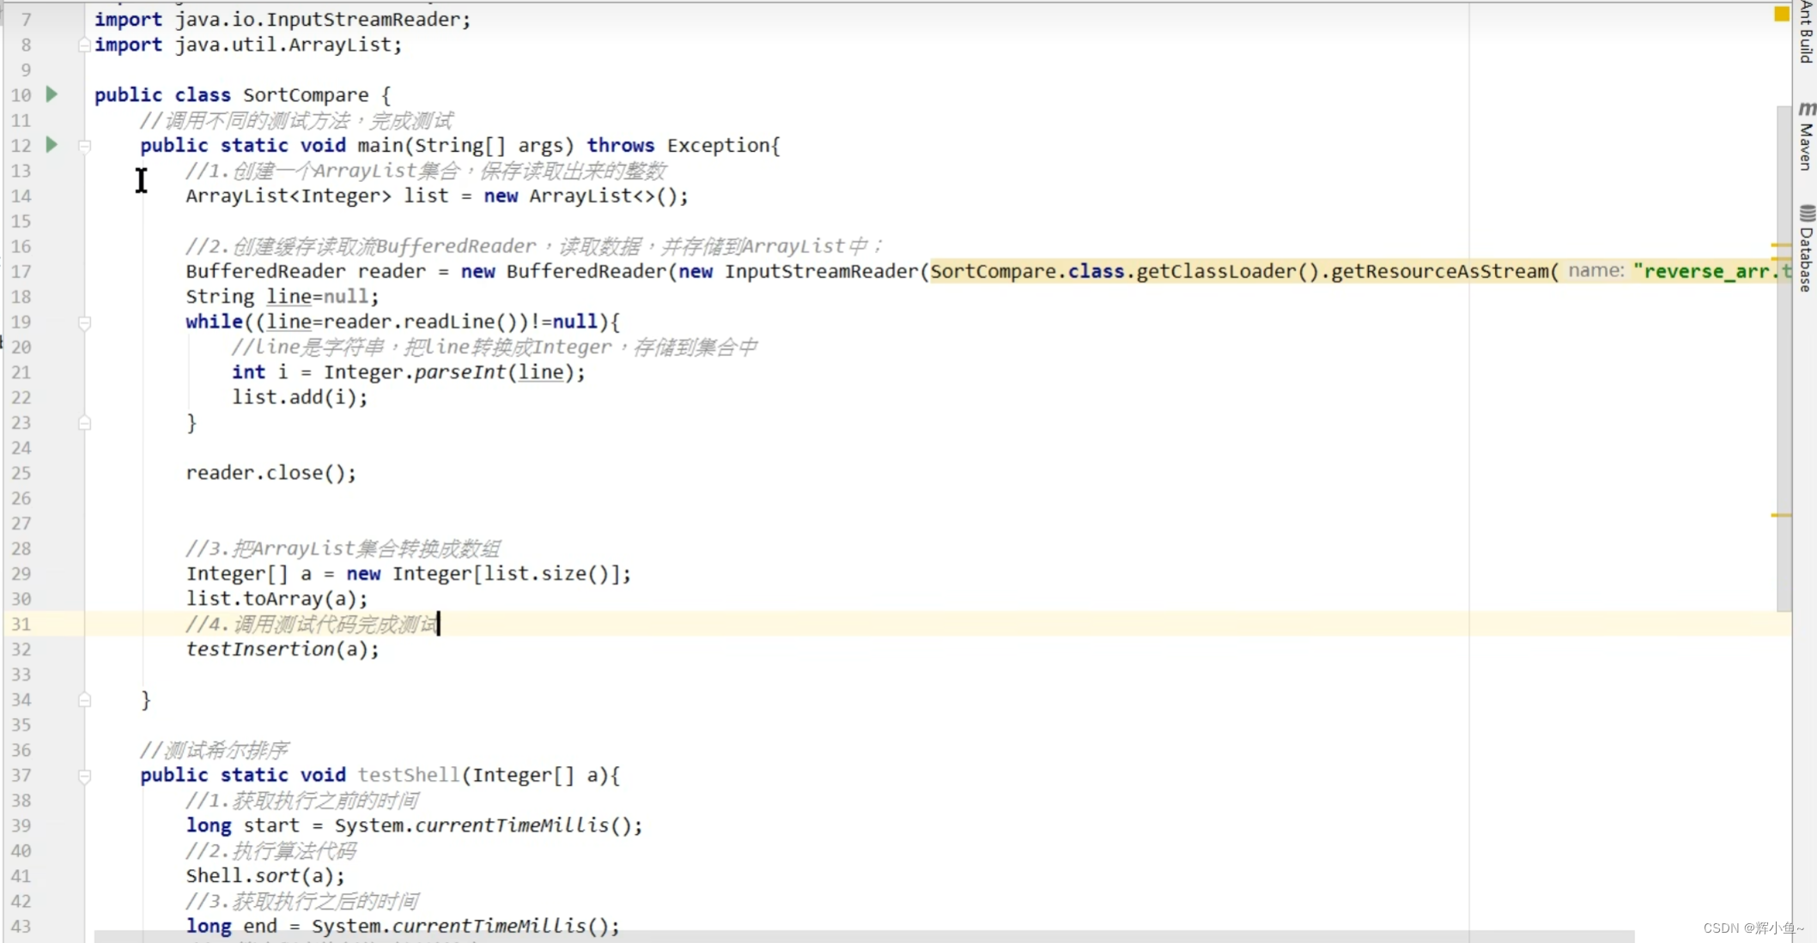This screenshot has height=943, width=1817.
Task: Click the SortCompare class name declaration
Action: click(x=306, y=94)
